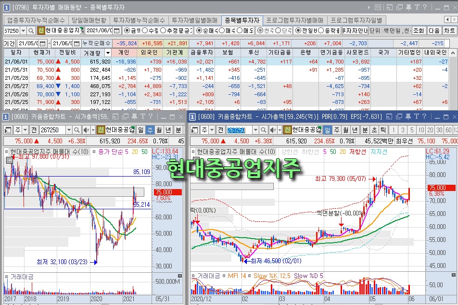The width and height of the screenshot is (458, 305).
Task: Click the search magnifier in the weekly chart toolbar
Action: [x=76, y=130]
